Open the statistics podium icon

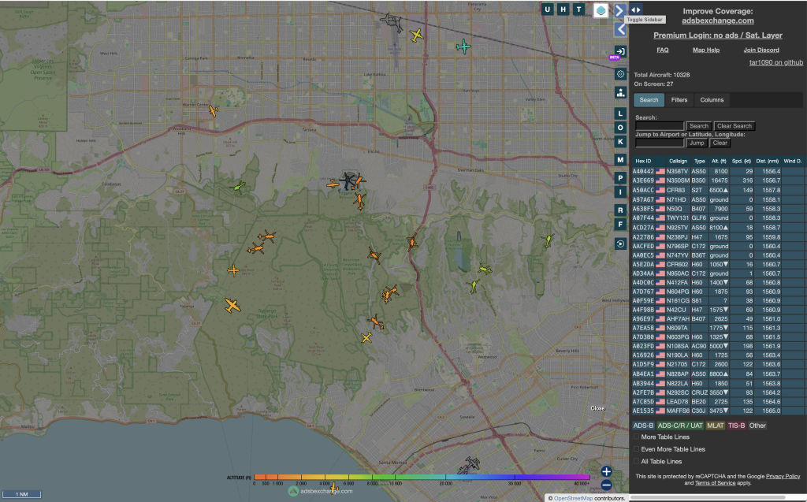(621, 92)
